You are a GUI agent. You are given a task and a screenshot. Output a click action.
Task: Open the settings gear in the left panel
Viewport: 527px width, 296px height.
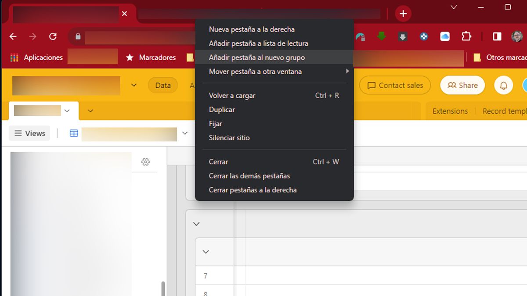coord(145,161)
